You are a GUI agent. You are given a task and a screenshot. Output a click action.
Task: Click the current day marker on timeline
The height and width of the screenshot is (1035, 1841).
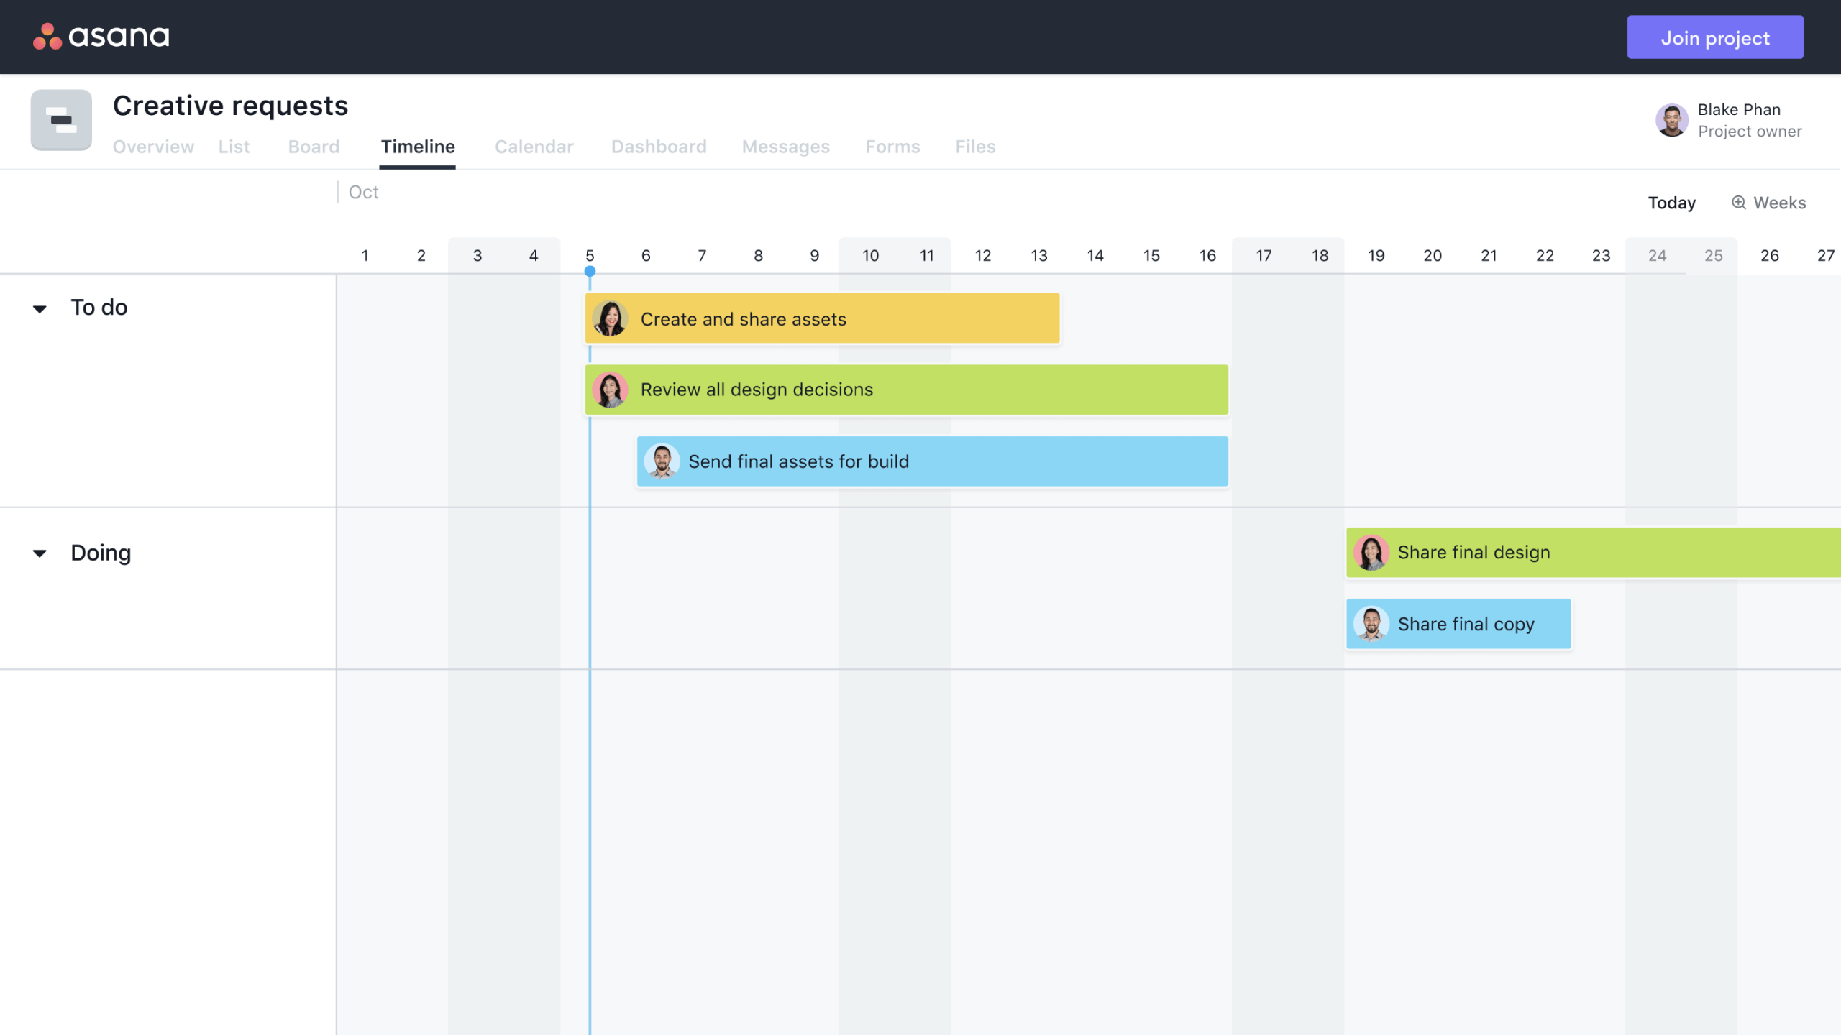coord(589,270)
